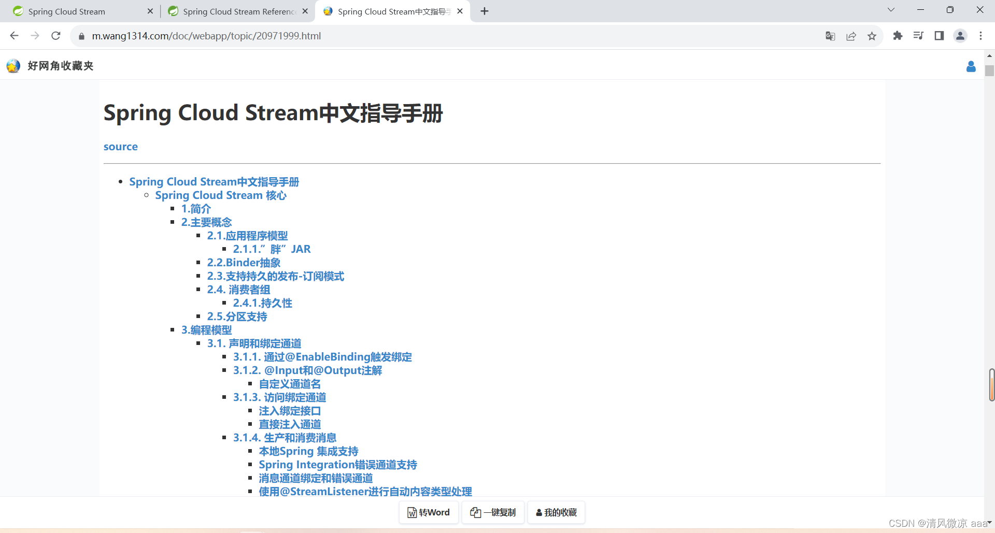The width and height of the screenshot is (995, 533).
Task: Open 2.3.支持持久的发布-订阅模式 link
Action: pos(275,276)
